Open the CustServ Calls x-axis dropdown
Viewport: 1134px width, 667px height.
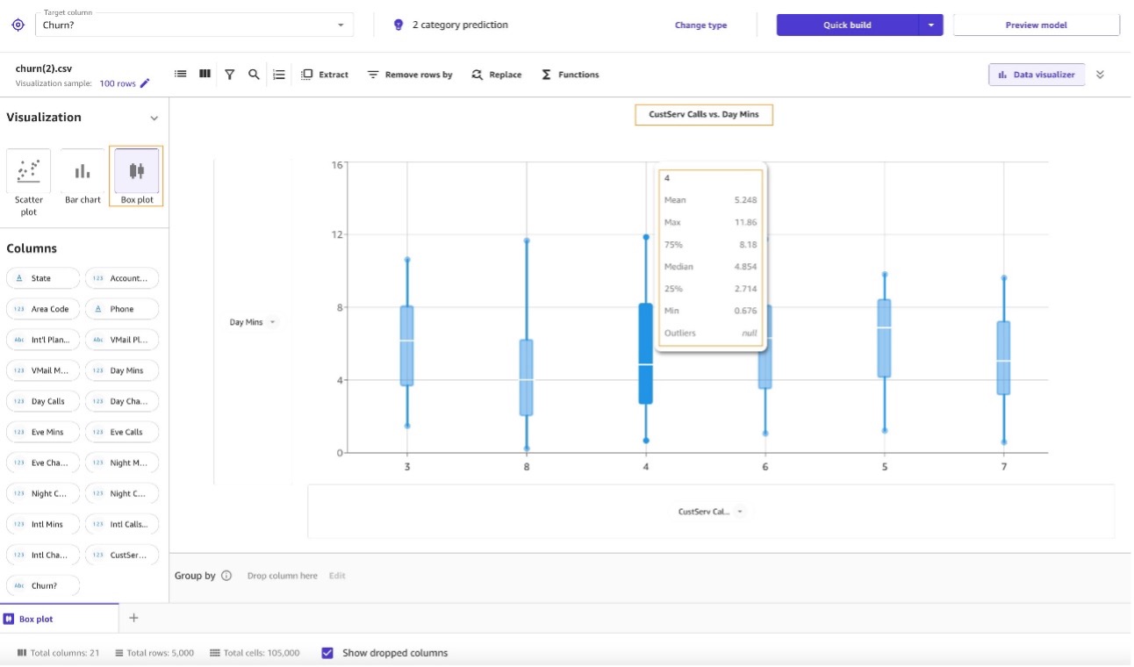711,511
